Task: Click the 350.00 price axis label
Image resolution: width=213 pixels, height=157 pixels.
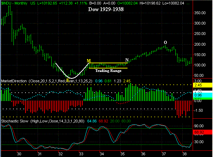Action: point(200,13)
